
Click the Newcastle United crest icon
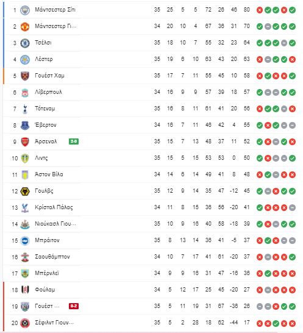(x=25, y=224)
